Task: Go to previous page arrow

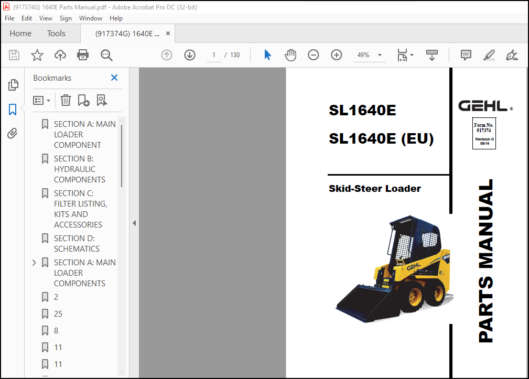Action: (167, 55)
